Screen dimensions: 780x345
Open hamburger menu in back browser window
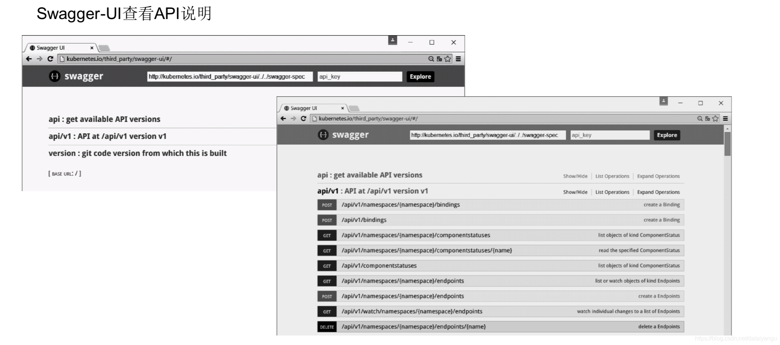coord(458,59)
